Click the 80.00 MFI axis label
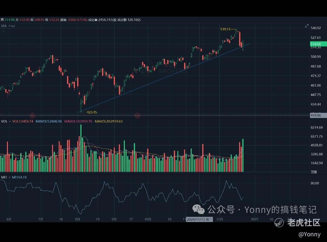 (x=315, y=183)
